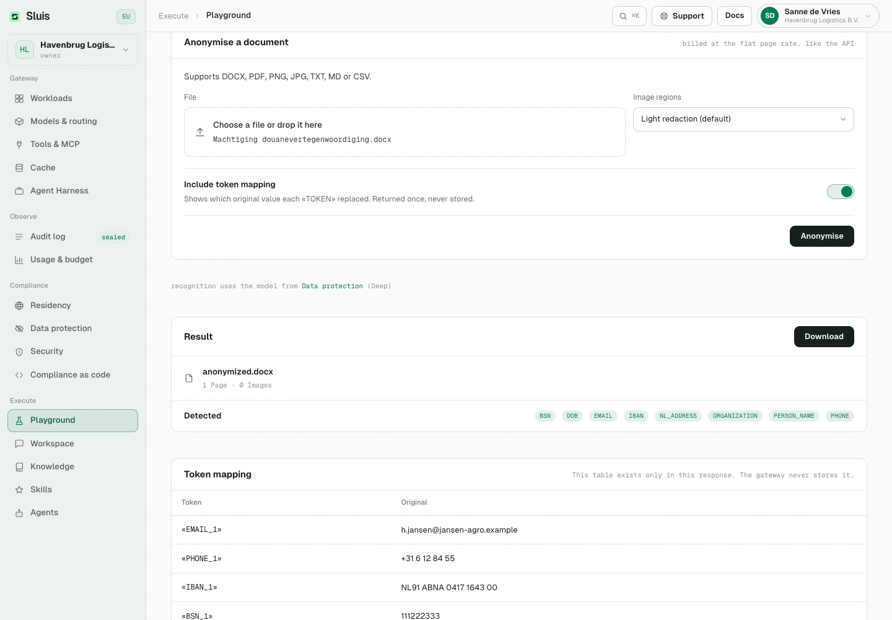Open Knowledge in the sidebar
The width and height of the screenshot is (892, 620).
(72, 467)
